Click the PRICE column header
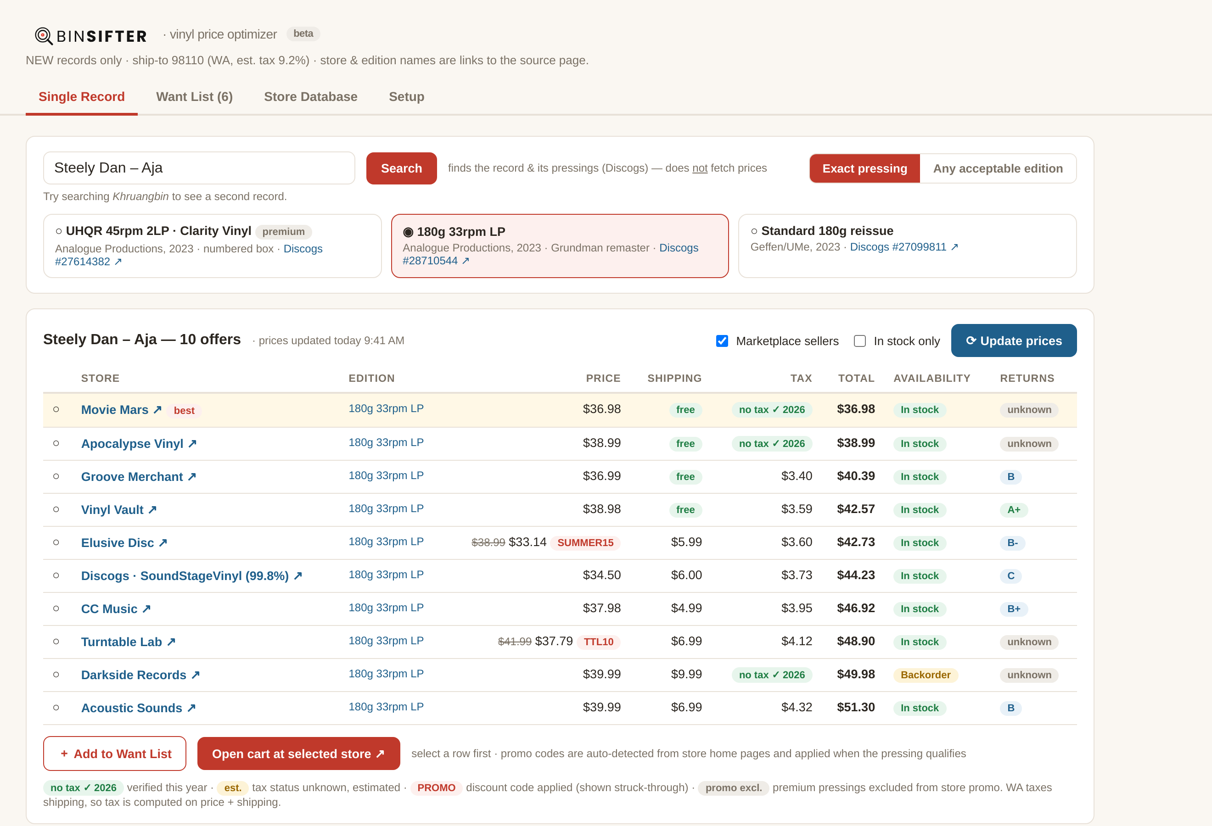 click(x=603, y=378)
